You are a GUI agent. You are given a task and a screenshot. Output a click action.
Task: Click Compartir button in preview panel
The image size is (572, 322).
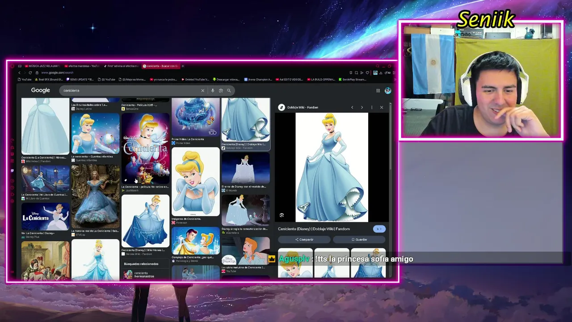304,240
